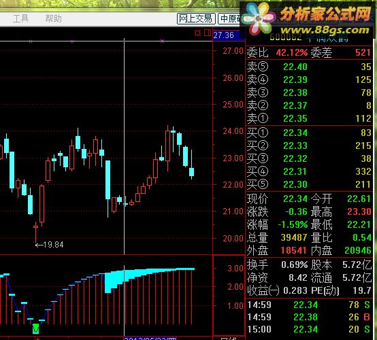This screenshot has width=377, height=340.
Task: Select the 委差 521 value
Action: pyautogui.click(x=363, y=52)
